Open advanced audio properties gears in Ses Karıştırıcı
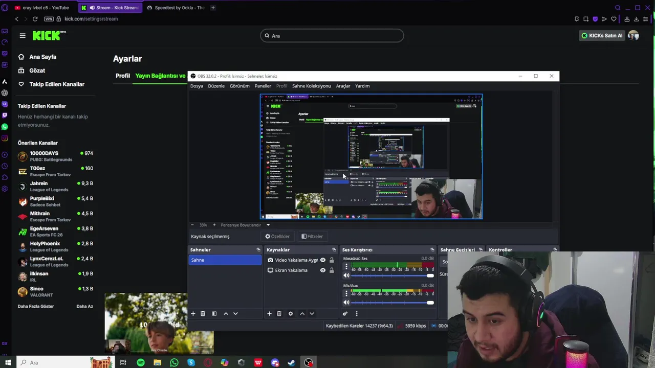Viewport: 655px width, 368px height. [x=345, y=313]
